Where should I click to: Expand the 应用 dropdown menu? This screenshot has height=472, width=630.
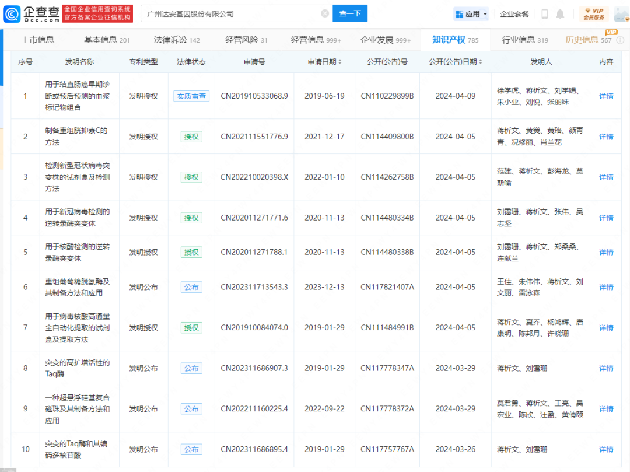(471, 14)
